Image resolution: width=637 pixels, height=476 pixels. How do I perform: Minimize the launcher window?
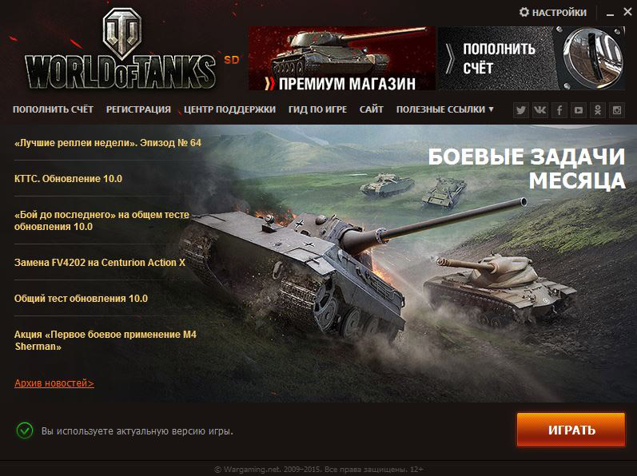tap(610, 13)
